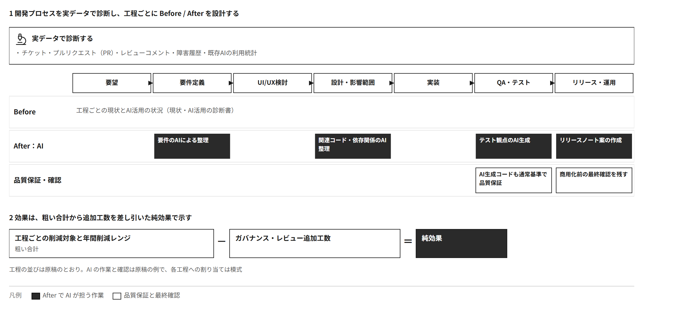Click the リリースノート案の作成 dark card
682x326 pixels.
594,146
